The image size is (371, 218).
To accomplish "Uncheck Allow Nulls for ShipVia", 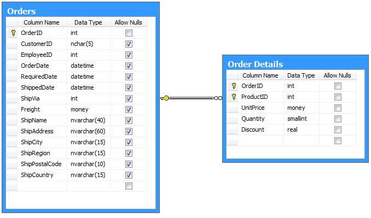I will [x=129, y=98].
